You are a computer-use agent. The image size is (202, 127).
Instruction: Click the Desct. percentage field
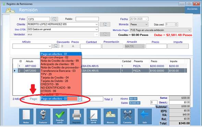pyautogui.click(x=154, y=102)
